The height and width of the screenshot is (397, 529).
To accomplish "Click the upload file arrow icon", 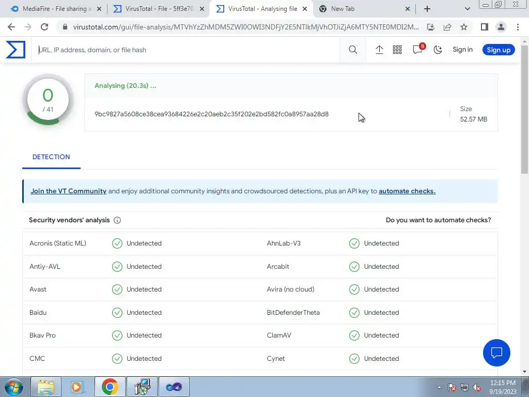I will point(379,50).
